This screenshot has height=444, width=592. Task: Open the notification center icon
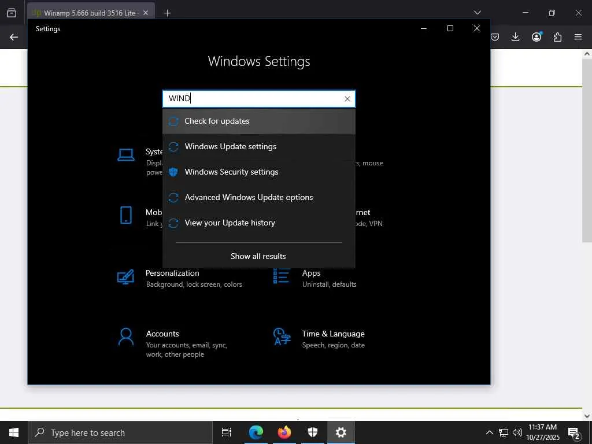click(574, 432)
